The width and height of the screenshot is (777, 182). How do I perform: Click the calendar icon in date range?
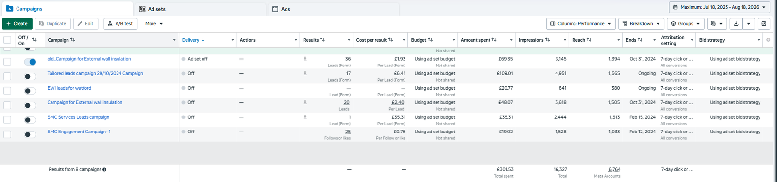(676, 7)
